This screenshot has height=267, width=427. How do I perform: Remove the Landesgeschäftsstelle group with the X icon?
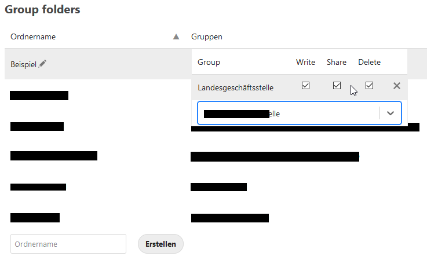(x=396, y=86)
